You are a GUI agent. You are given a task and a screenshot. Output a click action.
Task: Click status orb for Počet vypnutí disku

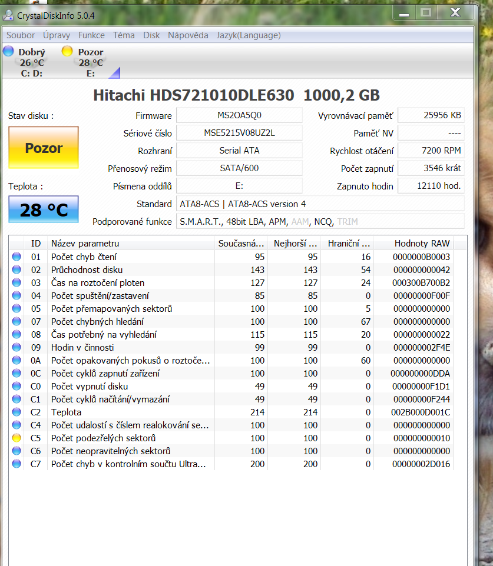[x=16, y=386]
